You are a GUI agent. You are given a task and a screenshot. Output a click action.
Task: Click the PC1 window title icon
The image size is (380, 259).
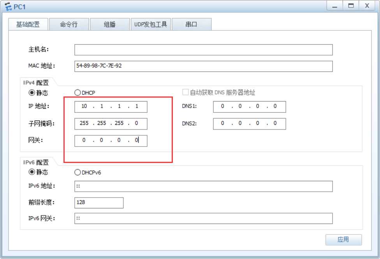tap(8, 7)
